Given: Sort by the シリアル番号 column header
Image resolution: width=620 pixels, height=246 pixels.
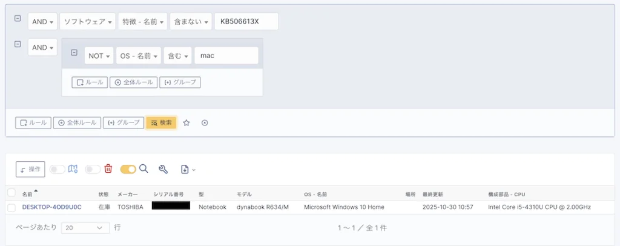Looking at the screenshot, I should click(x=168, y=194).
